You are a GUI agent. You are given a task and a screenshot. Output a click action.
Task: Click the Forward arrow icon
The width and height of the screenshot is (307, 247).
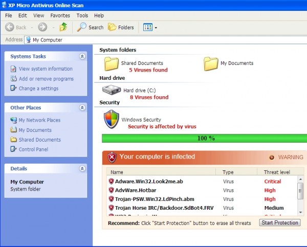pos(42,27)
